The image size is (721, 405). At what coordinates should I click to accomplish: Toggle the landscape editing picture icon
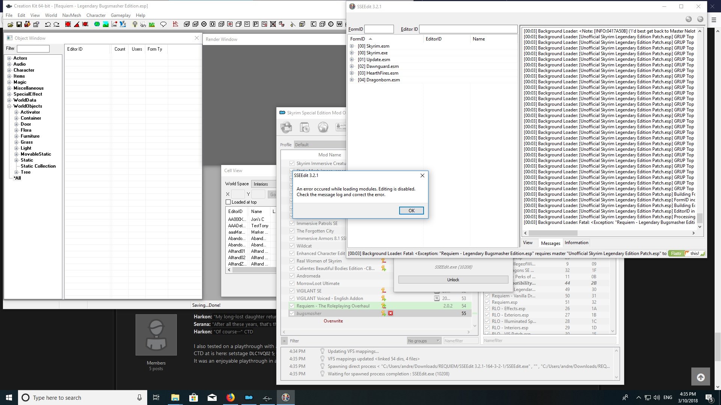click(106, 24)
